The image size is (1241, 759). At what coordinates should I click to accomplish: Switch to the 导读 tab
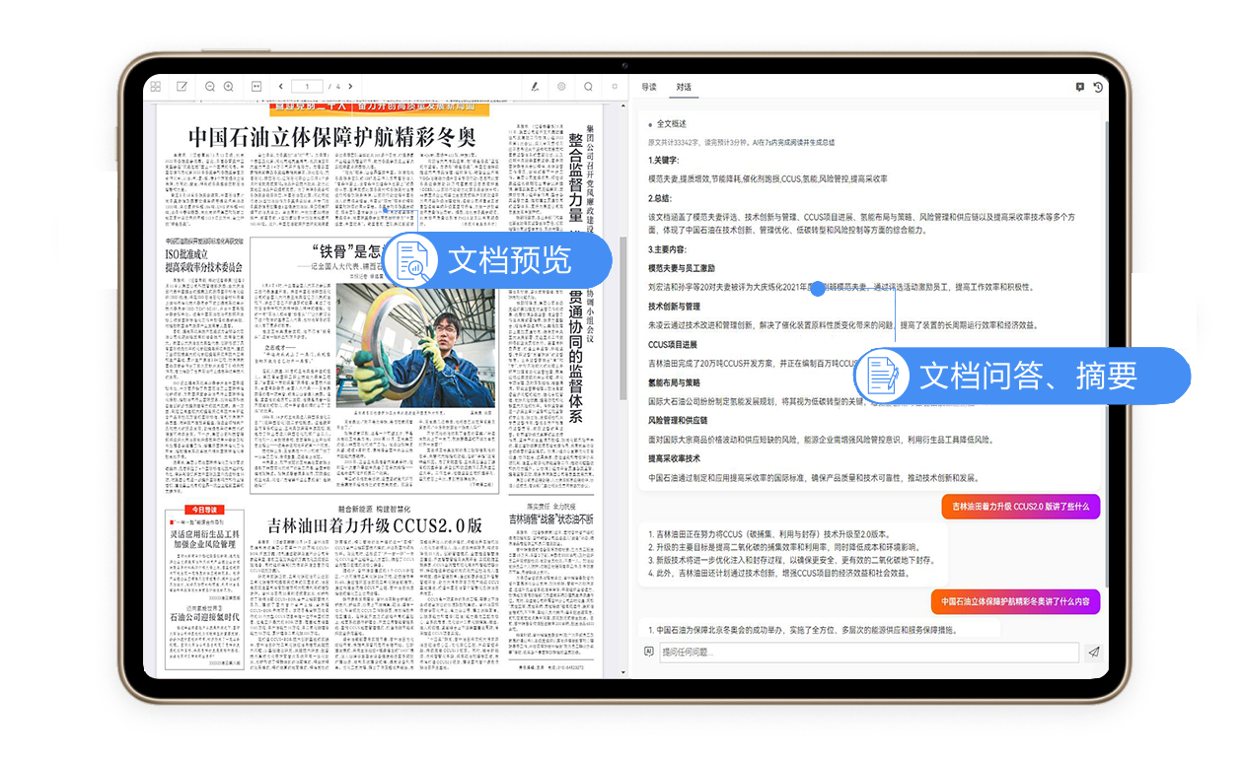click(649, 87)
